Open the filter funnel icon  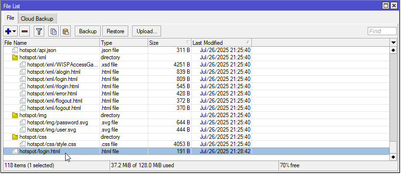pos(39,31)
